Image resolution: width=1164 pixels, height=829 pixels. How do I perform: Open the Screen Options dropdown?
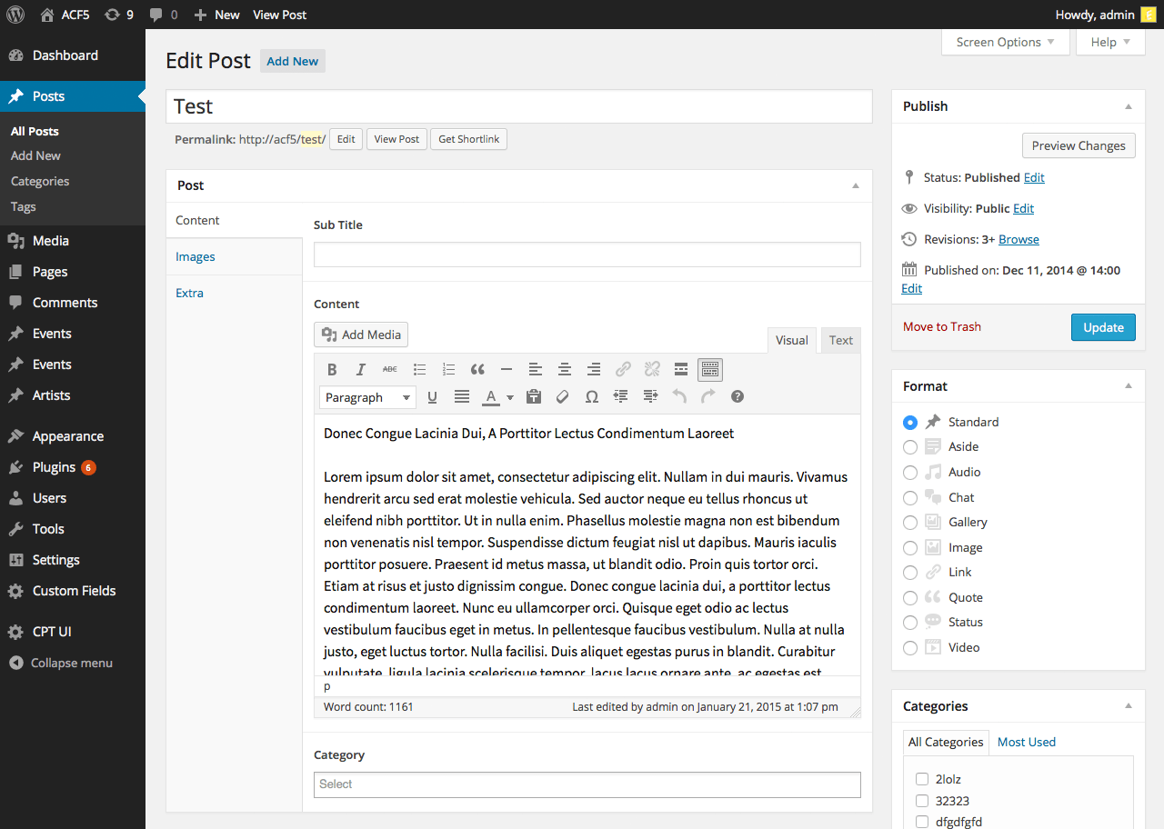1005,42
